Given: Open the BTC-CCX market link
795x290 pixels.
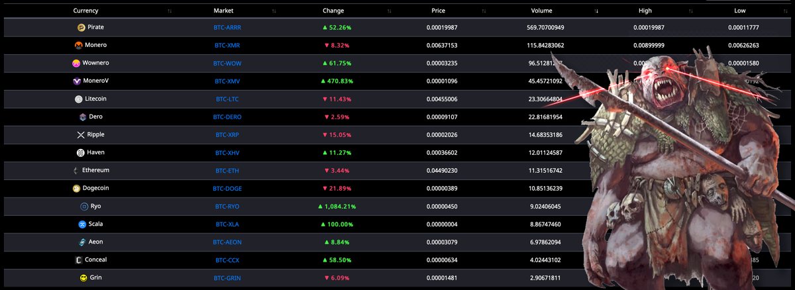Looking at the screenshot, I should [229, 260].
